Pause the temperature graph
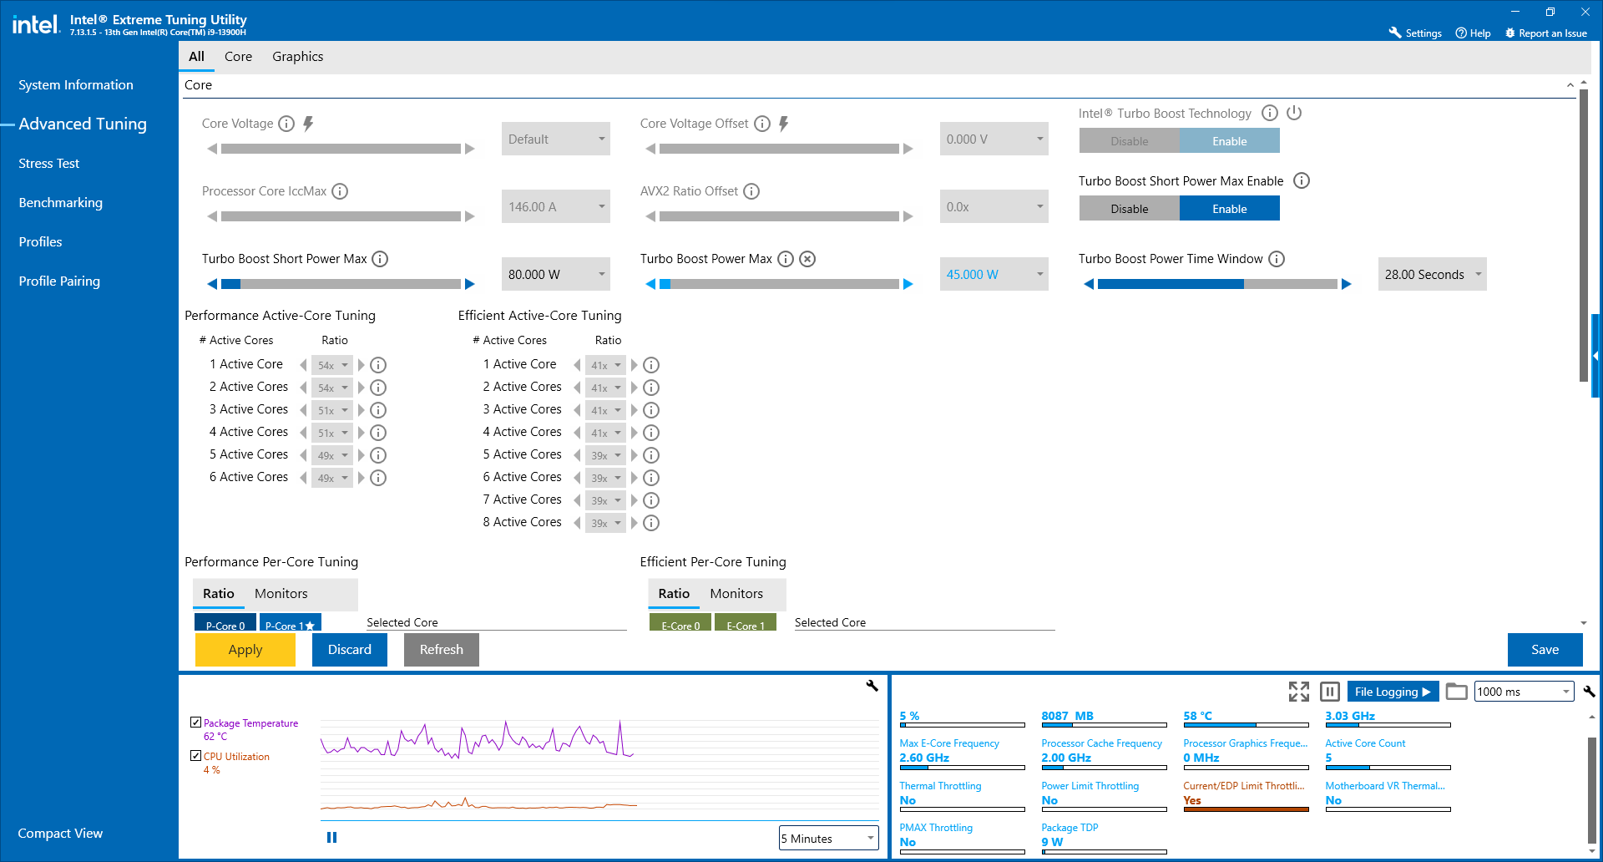This screenshot has width=1603, height=862. click(331, 837)
